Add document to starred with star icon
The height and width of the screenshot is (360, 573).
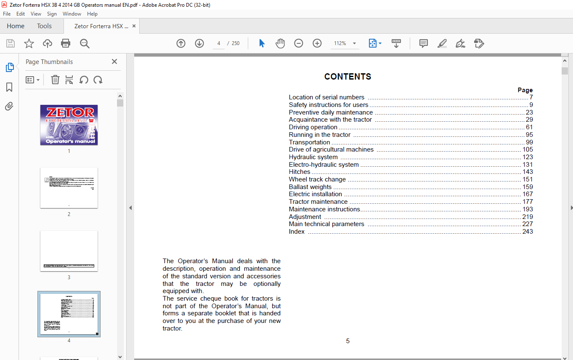[29, 43]
